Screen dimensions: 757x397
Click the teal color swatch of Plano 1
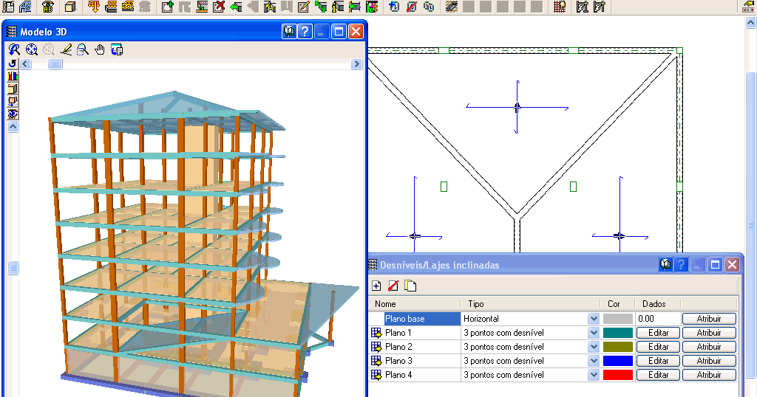[617, 333]
